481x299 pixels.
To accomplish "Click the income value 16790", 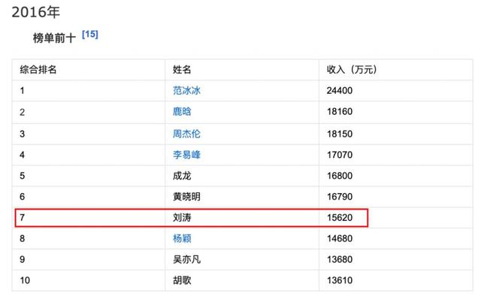I will click(340, 197).
